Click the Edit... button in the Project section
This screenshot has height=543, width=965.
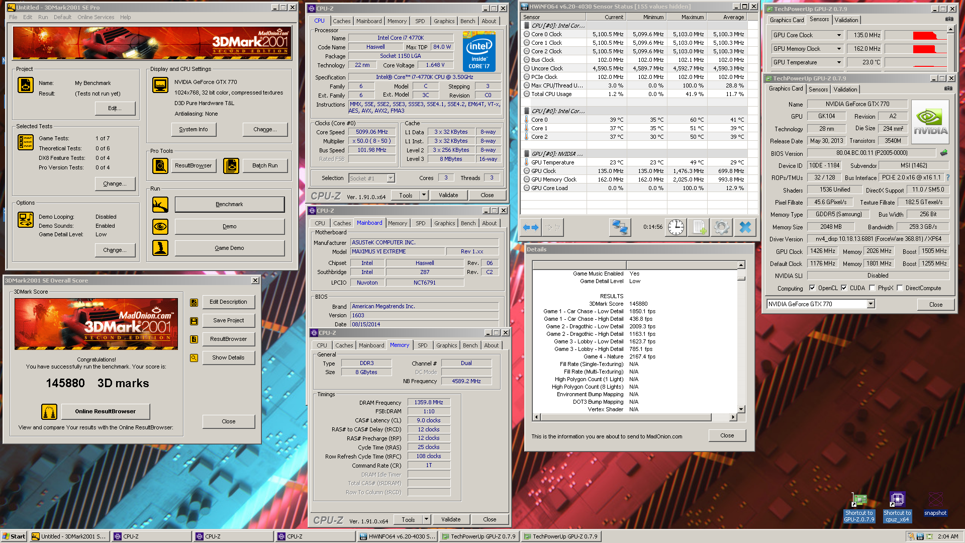(115, 108)
